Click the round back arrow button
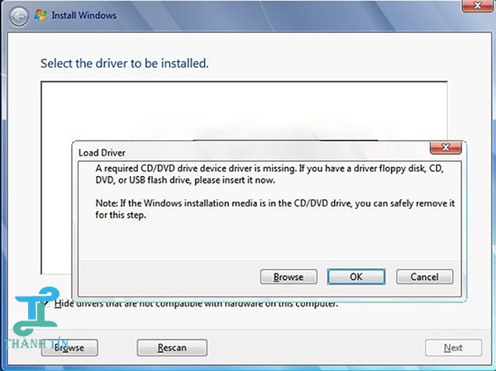 click(x=18, y=15)
